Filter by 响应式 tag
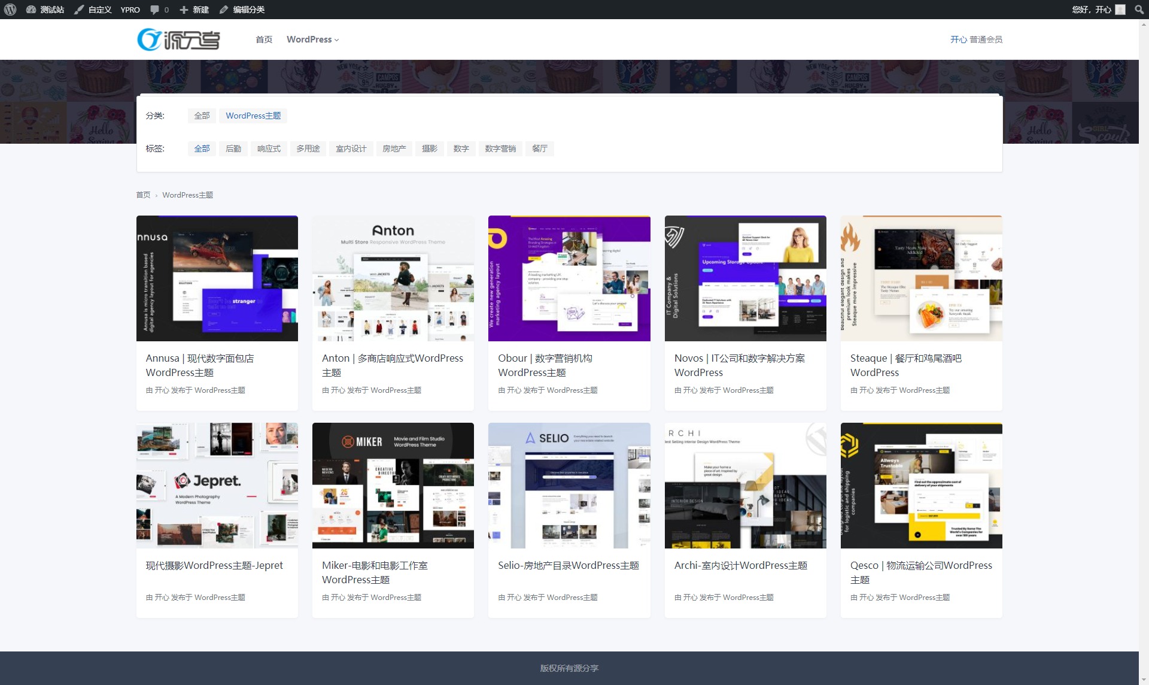Viewport: 1149px width, 685px height. [269, 148]
